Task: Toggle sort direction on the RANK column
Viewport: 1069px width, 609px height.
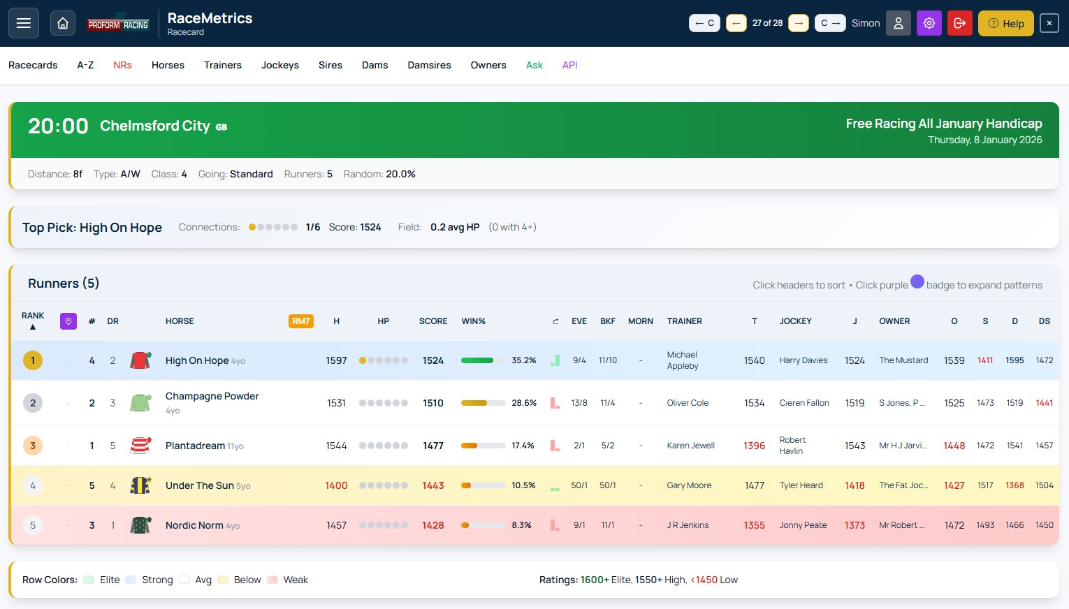Action: pos(32,321)
